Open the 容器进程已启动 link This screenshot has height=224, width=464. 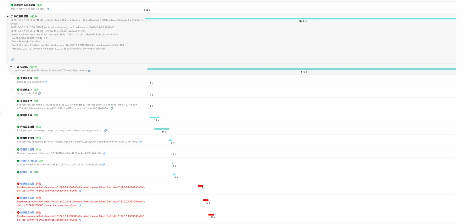29,161
